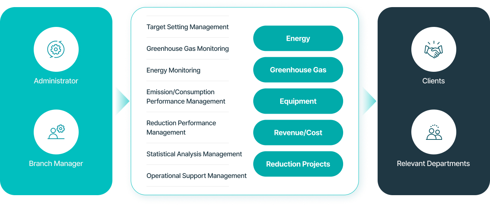This screenshot has width=490, height=206.
Task: Click the Relevant Departments label text
Action: [x=433, y=163]
